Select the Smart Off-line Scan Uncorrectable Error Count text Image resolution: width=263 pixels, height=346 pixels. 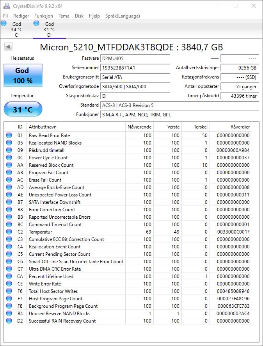[x=76, y=262]
